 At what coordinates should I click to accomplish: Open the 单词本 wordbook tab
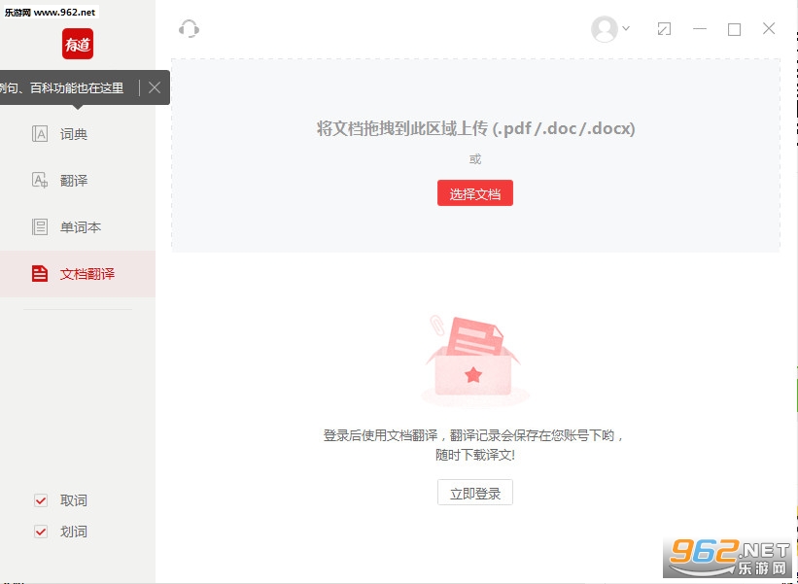[x=78, y=226]
